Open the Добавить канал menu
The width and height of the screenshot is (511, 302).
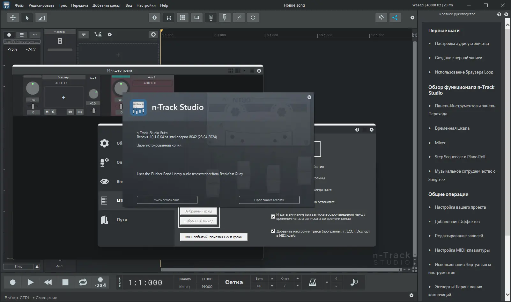(x=106, y=5)
